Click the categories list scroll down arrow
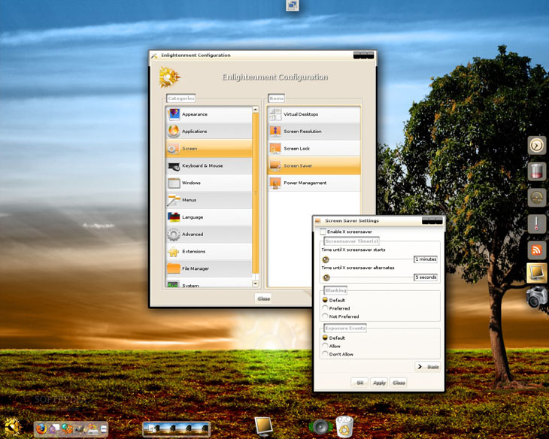 [256, 284]
